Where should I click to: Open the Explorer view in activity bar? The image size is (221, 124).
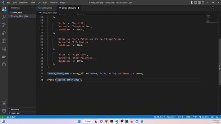click(4, 9)
